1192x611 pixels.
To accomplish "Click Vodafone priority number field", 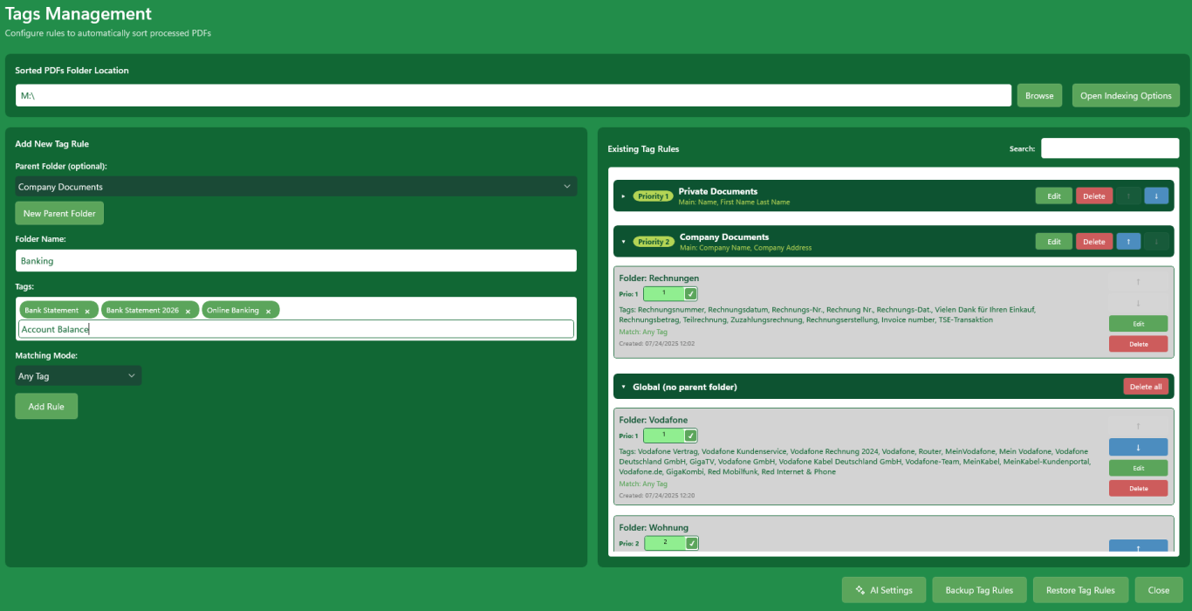I will click(x=663, y=436).
